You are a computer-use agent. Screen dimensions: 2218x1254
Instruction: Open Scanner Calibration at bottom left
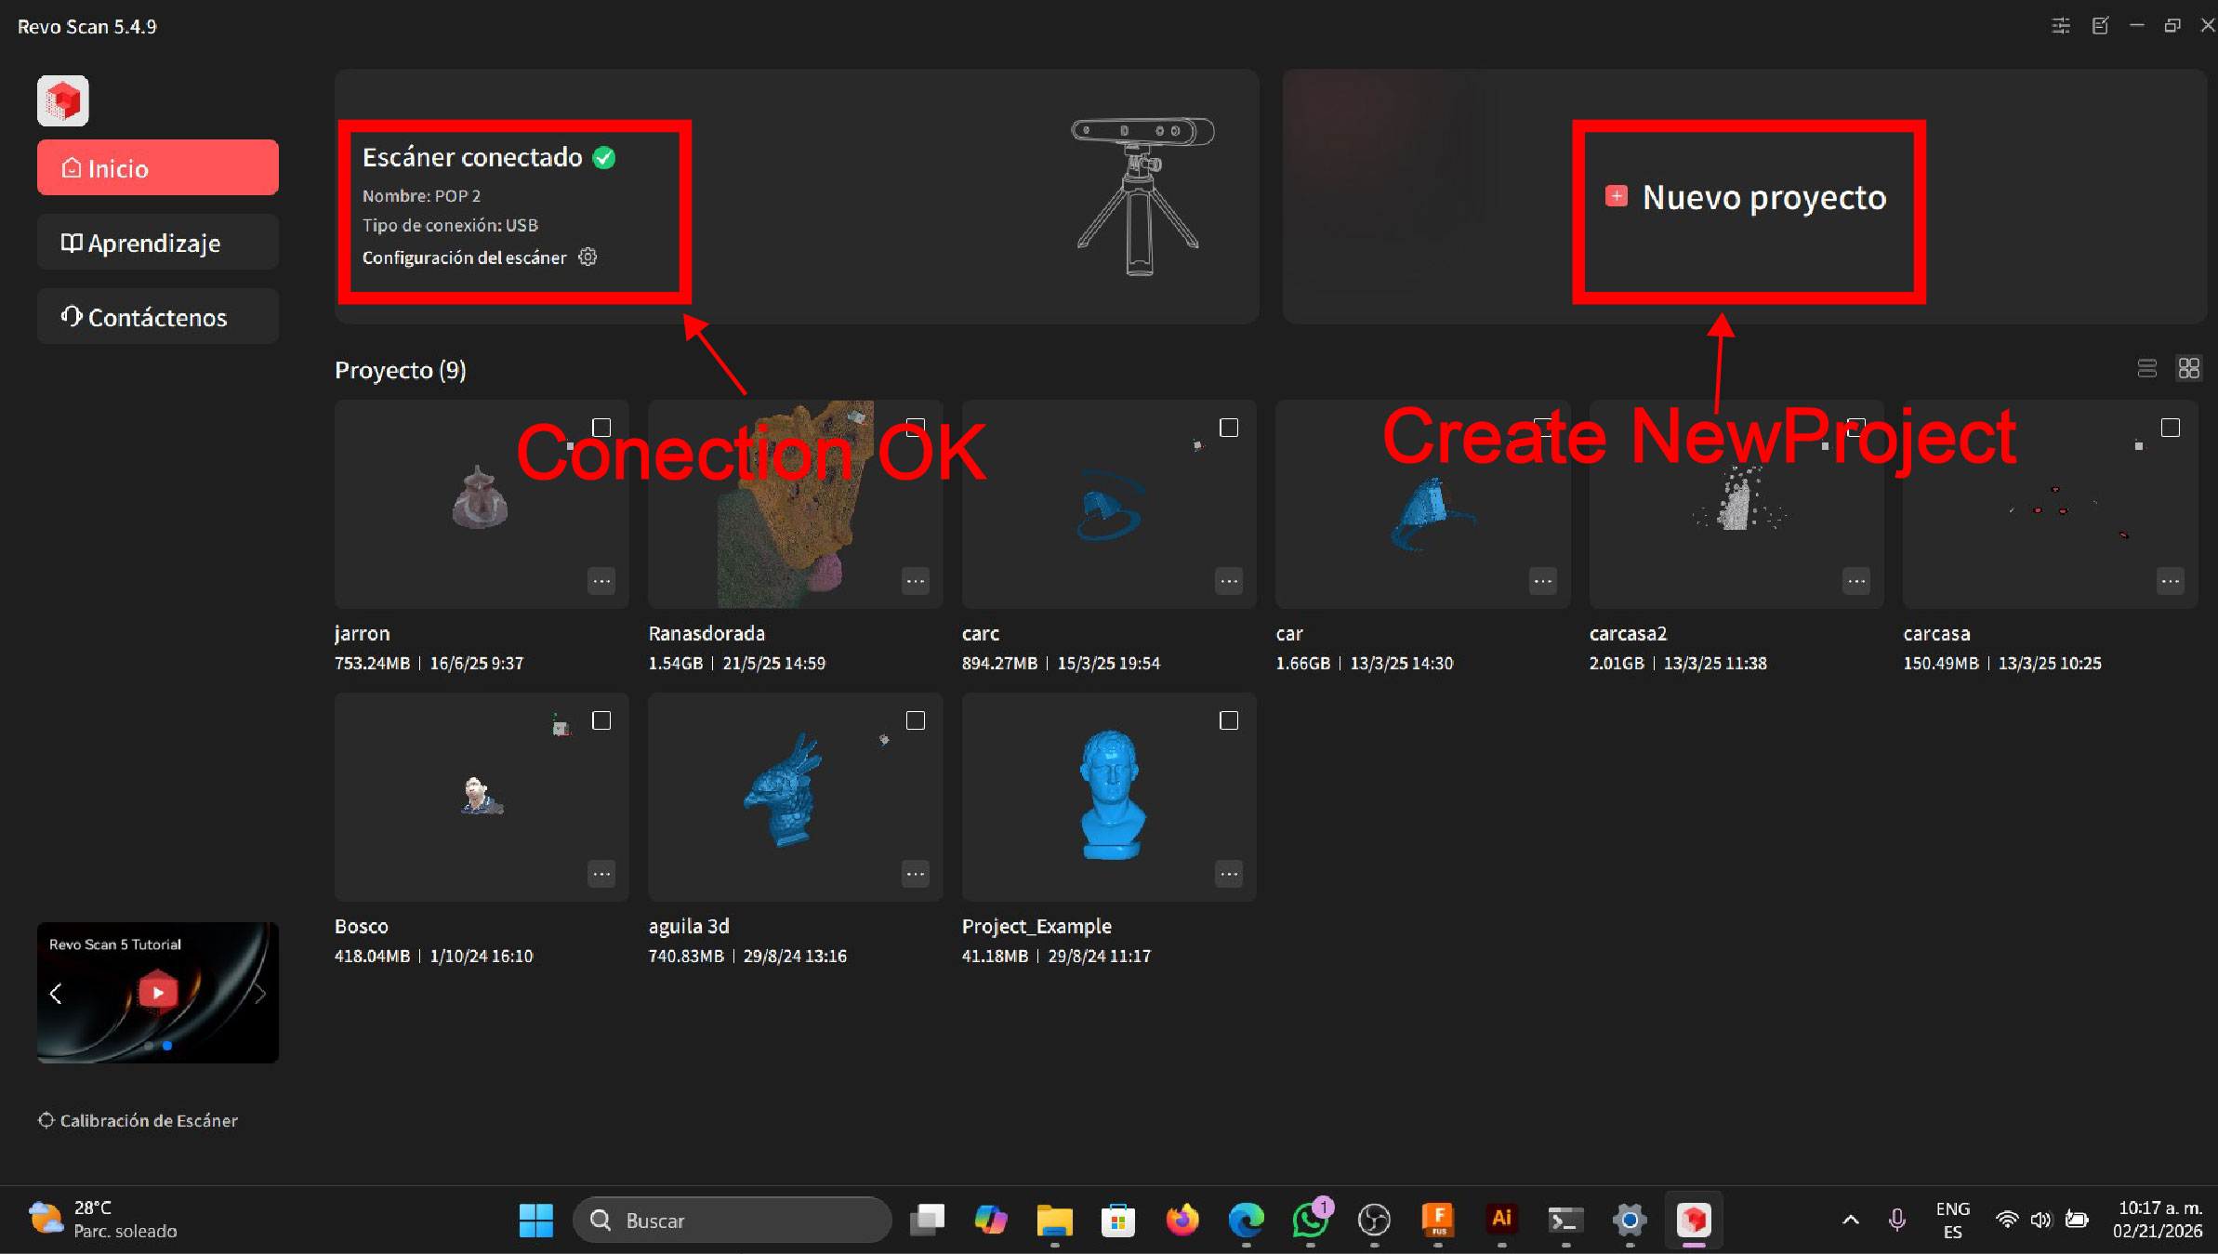click(139, 1120)
